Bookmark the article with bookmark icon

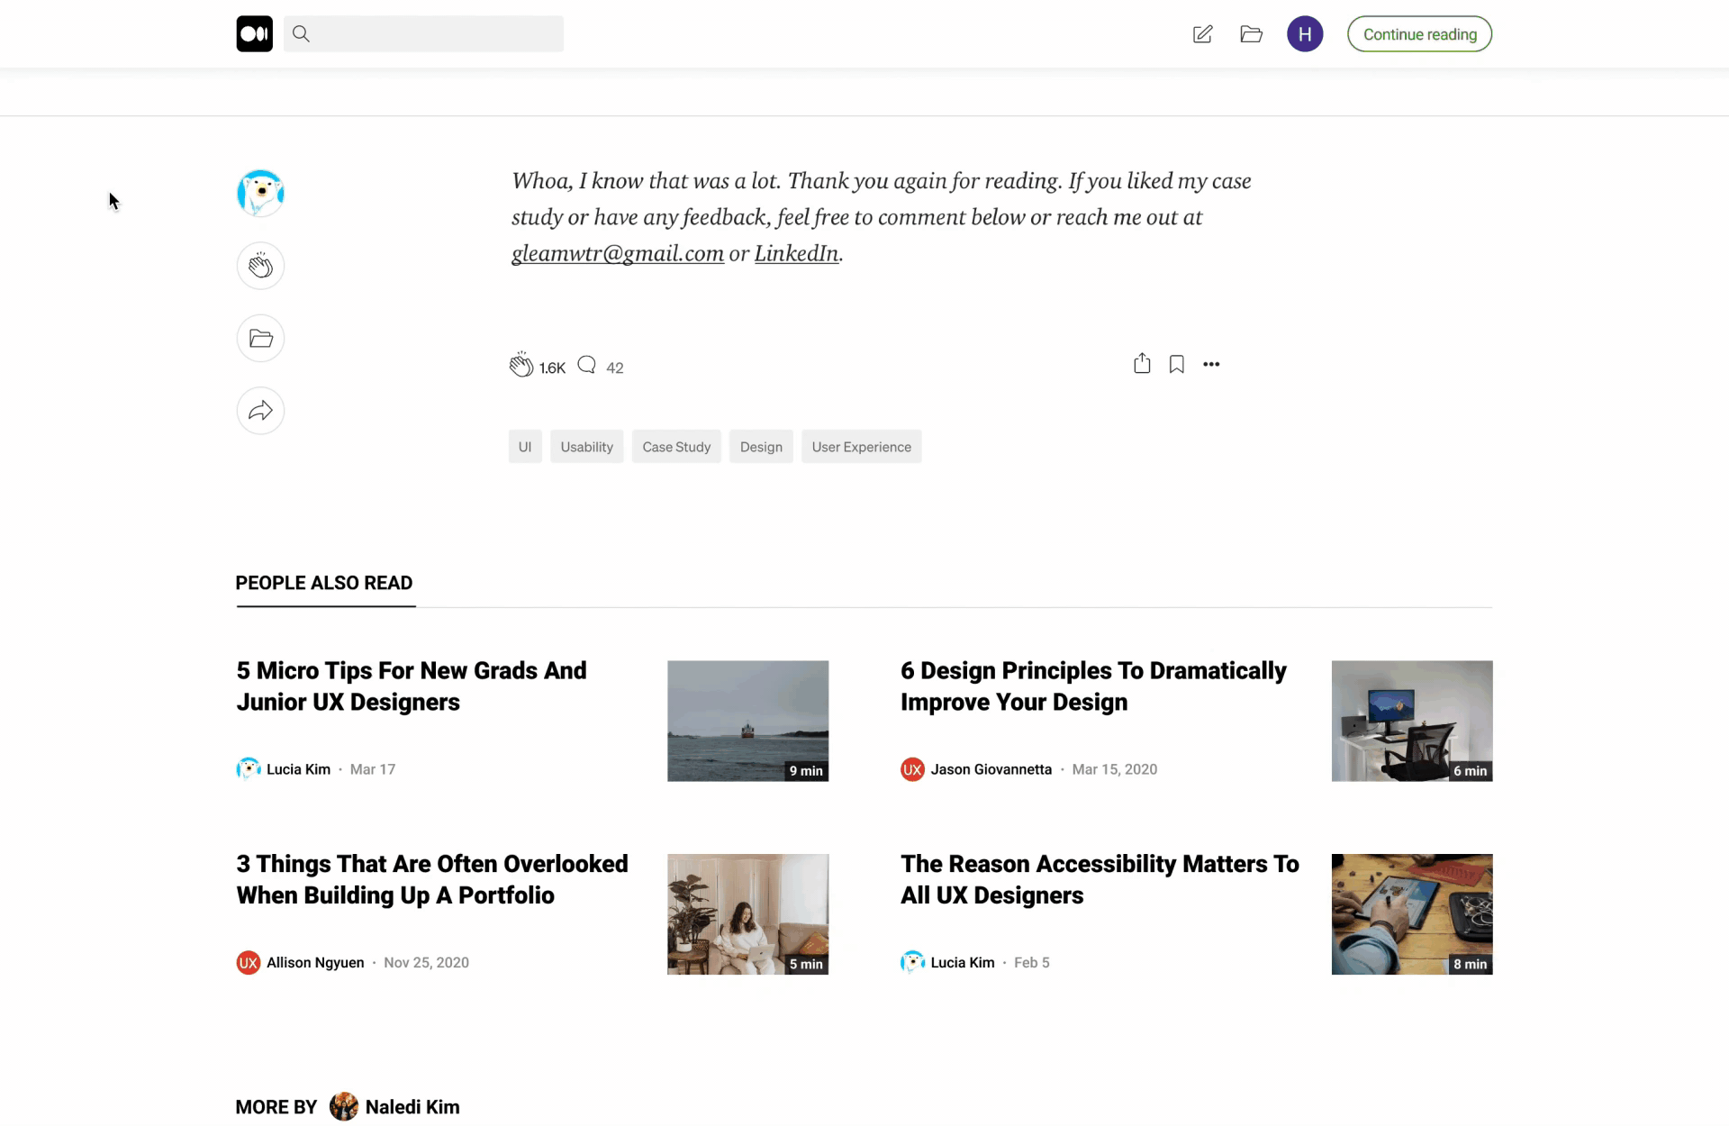point(1176,364)
